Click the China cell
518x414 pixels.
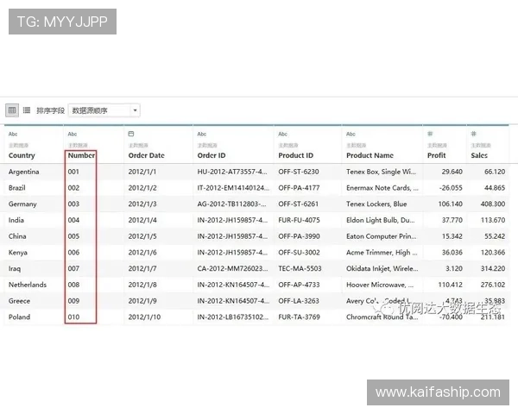17,236
